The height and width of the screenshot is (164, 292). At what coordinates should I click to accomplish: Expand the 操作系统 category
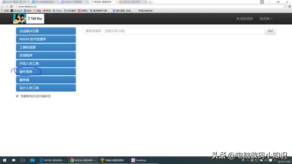[46, 72]
